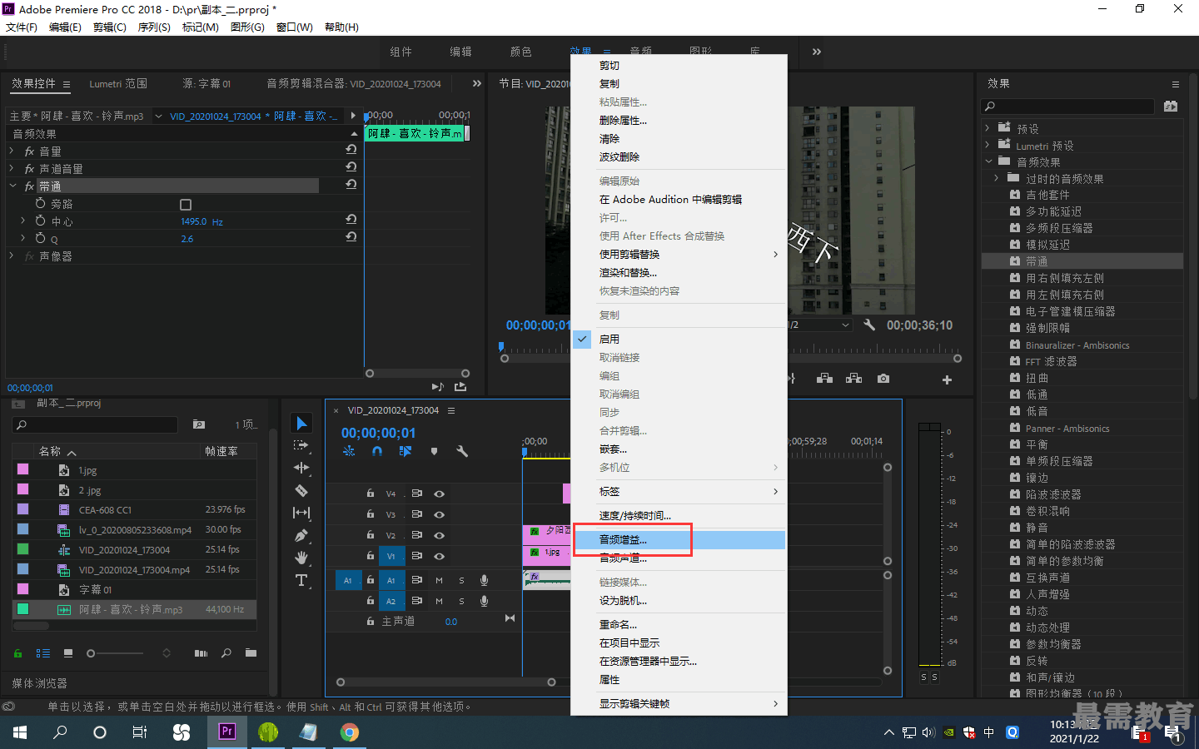This screenshot has height=749, width=1199.
Task: Click the effects panel search field
Action: point(1068,107)
